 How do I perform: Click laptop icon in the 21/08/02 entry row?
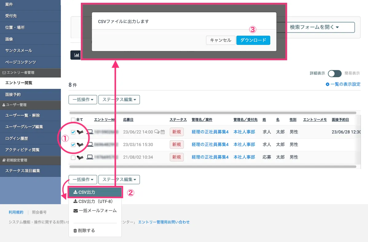pyautogui.click(x=89, y=157)
